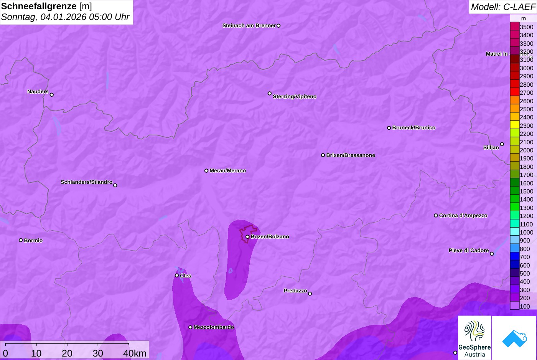Pick the legend value 400

525,281
